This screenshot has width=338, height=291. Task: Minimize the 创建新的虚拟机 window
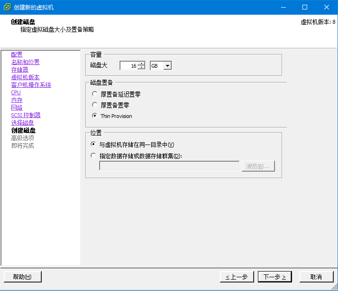tap(283, 7)
